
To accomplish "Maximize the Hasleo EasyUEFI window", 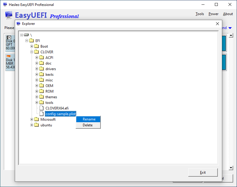I will 216,4.
